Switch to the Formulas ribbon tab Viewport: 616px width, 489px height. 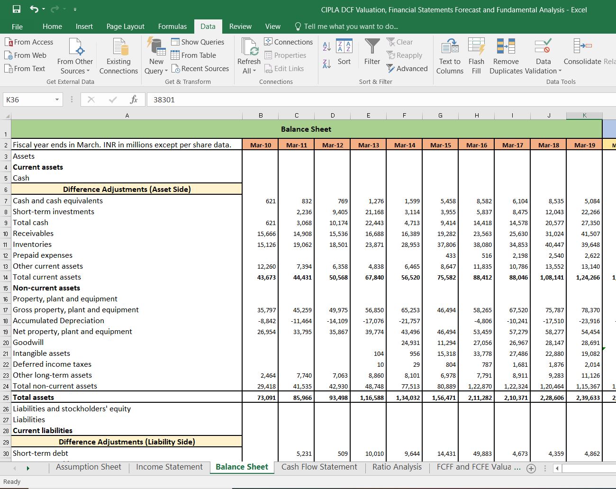172,27
